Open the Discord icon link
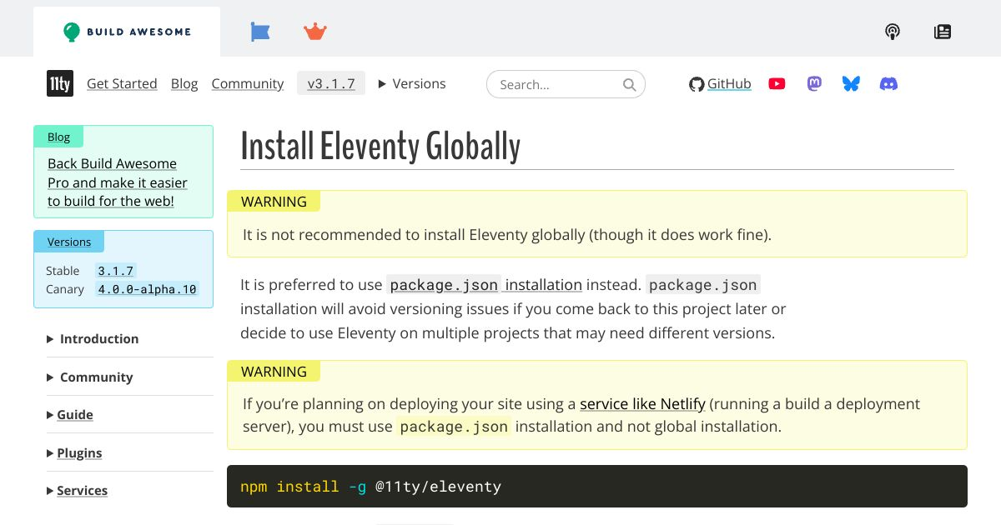1001x525 pixels. [889, 83]
